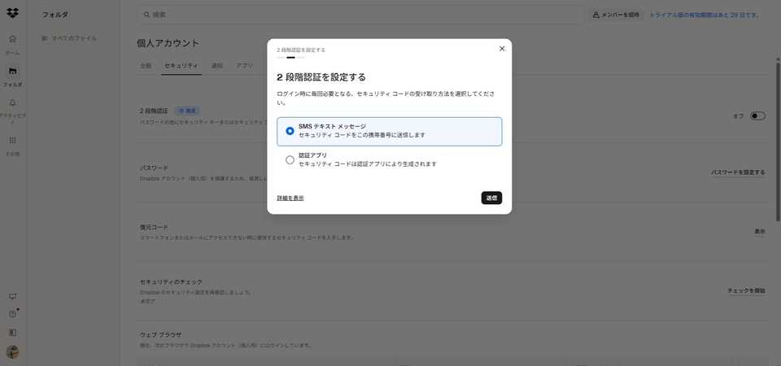Click the フォルダ panel heading

point(55,15)
